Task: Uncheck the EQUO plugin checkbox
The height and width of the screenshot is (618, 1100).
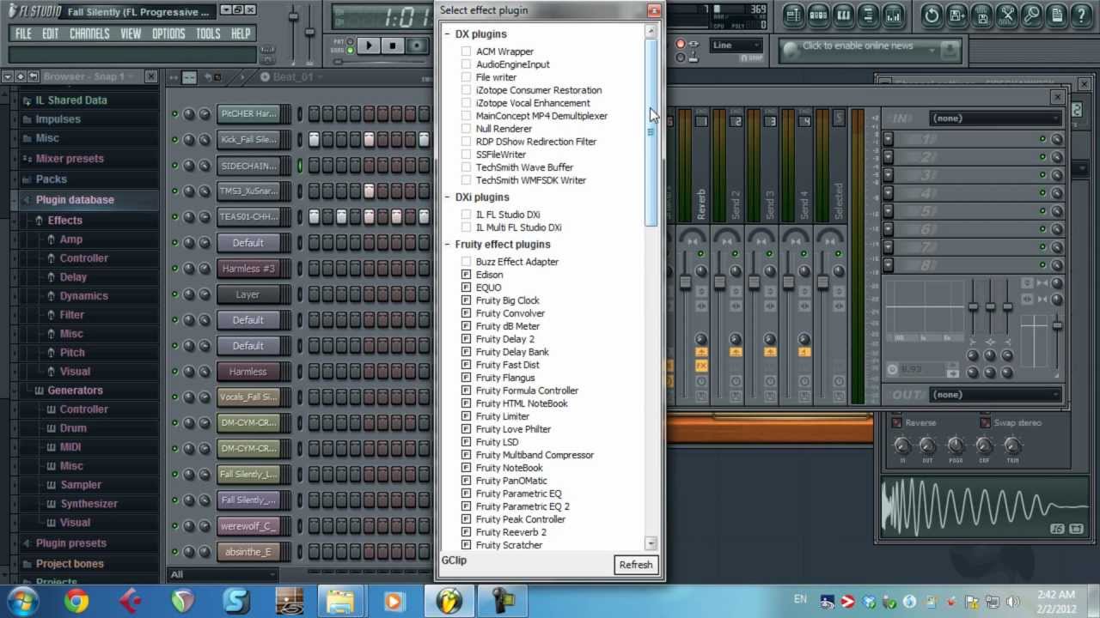Action: pos(466,288)
